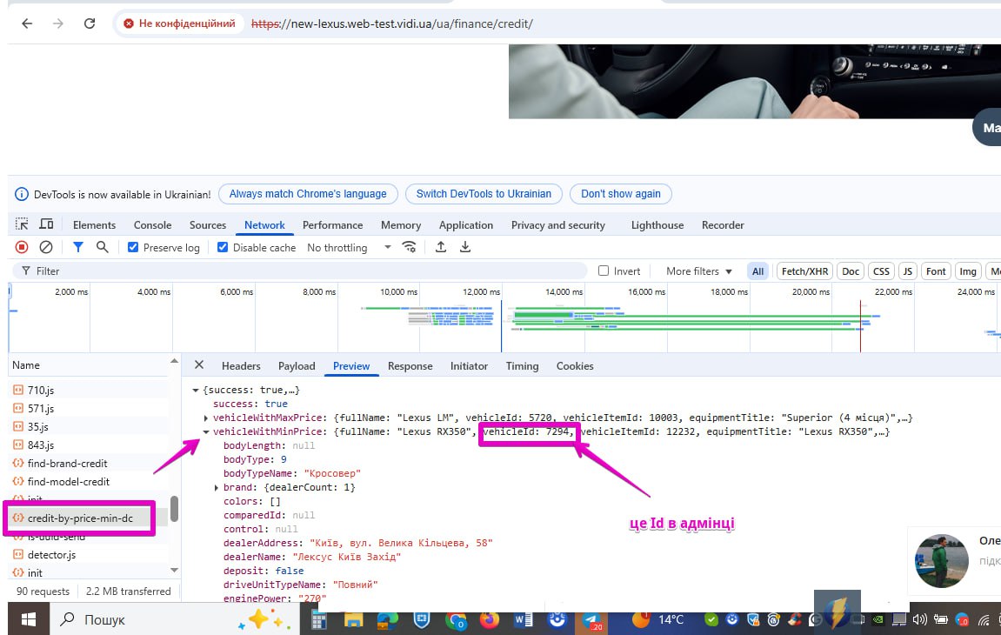The image size is (1001, 635).
Task: Click the record network log icon
Action: [22, 248]
